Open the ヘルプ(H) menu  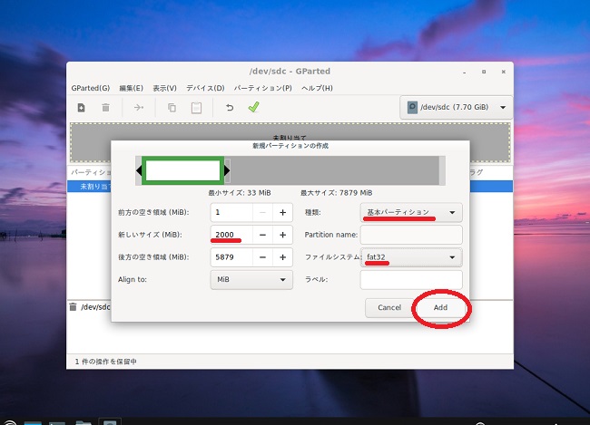click(317, 88)
